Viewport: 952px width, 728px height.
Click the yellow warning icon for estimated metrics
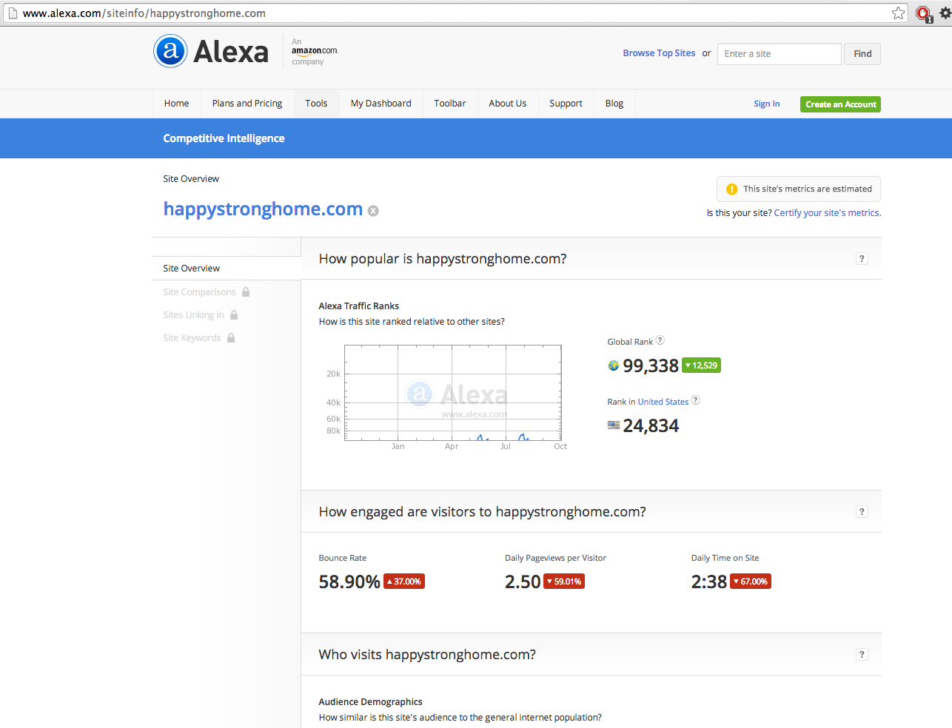tap(731, 189)
